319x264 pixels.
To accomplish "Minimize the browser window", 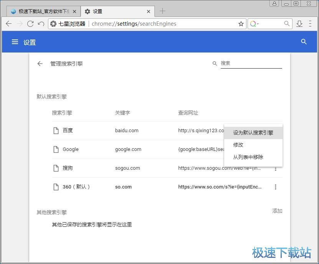I will pos(286,4).
